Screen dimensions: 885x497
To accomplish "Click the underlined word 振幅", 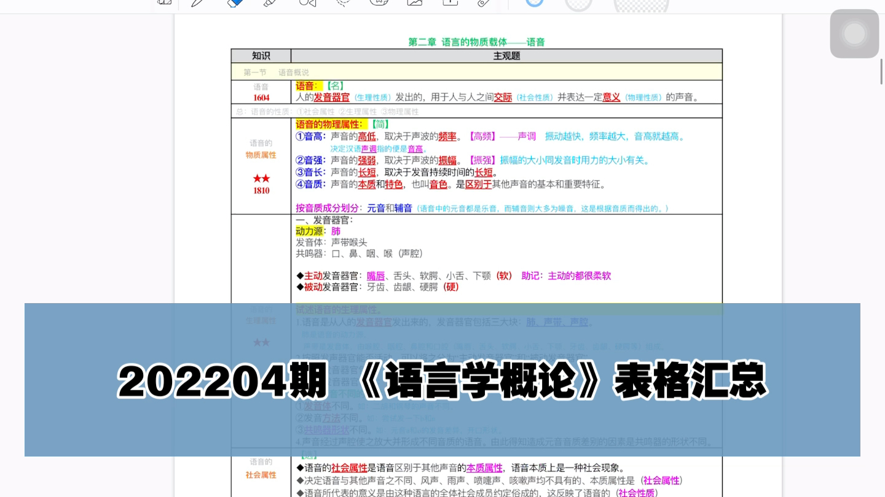I will [x=447, y=160].
